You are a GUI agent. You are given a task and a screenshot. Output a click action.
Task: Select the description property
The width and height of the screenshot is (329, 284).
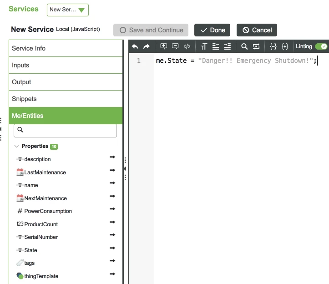37,159
